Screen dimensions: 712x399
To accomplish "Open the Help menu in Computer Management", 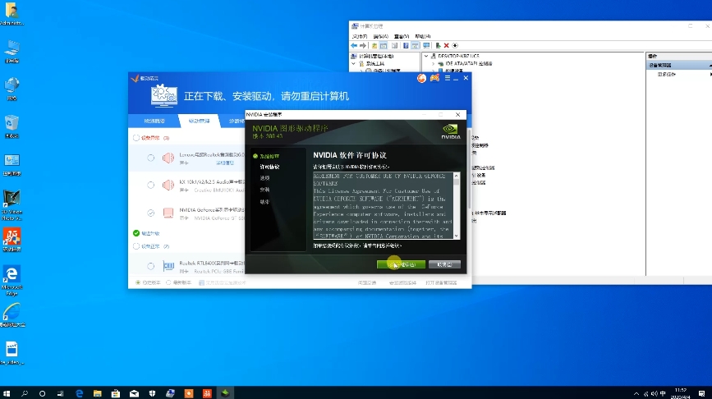I will point(423,36).
